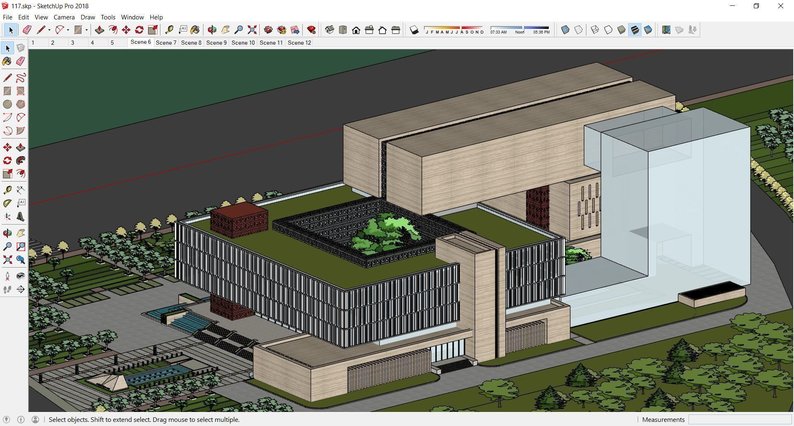
Task: Select the 2 Point Arc tool
Action: tap(21, 117)
